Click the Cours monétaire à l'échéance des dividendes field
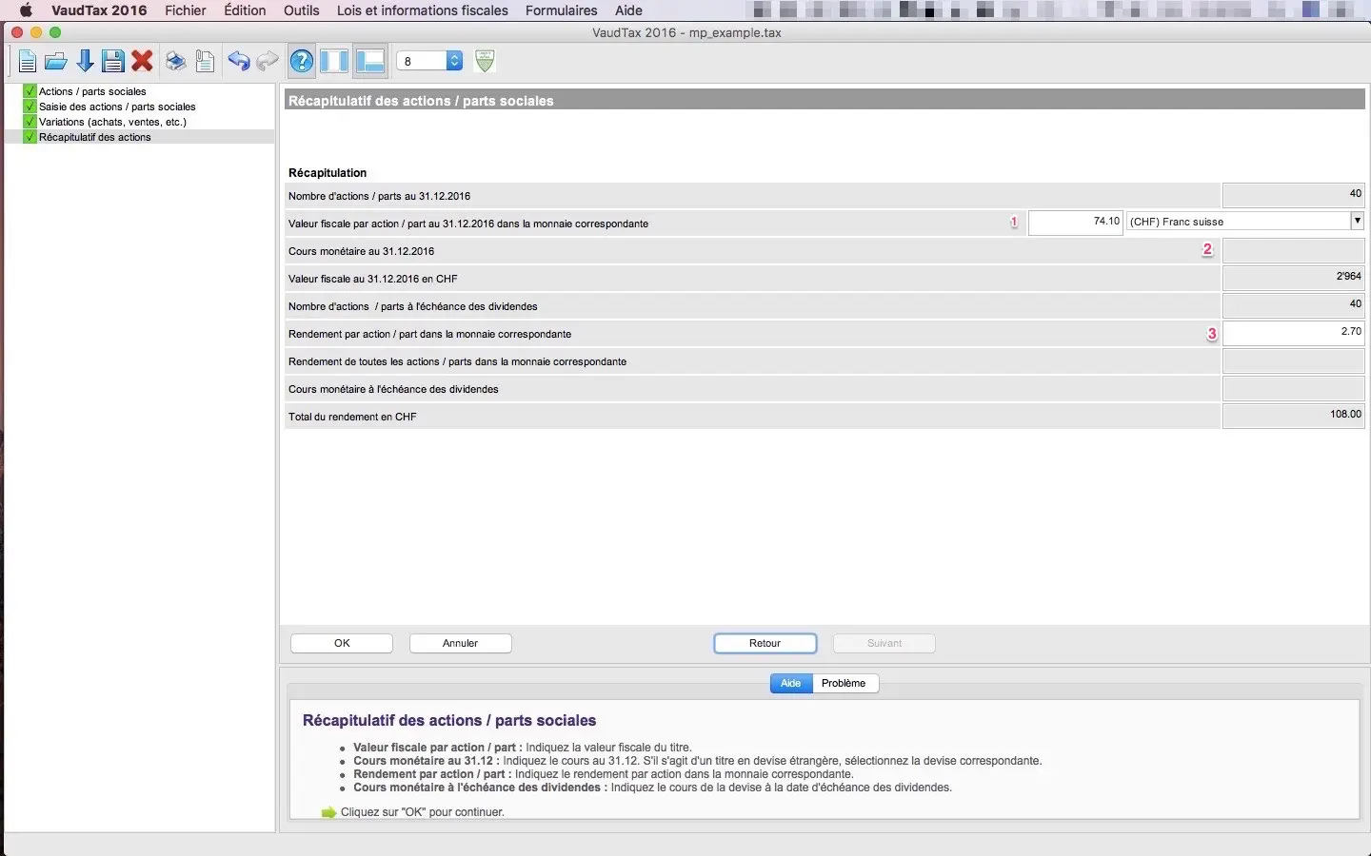The width and height of the screenshot is (1371, 856). click(x=1293, y=388)
